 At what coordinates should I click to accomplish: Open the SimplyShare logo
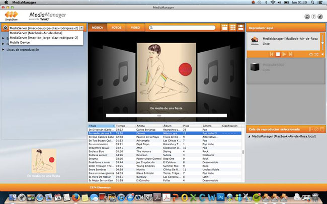pos(12,16)
